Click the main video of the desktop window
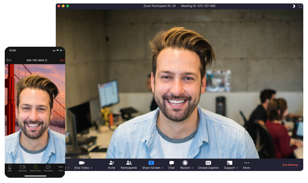308x183 pixels. (179, 84)
